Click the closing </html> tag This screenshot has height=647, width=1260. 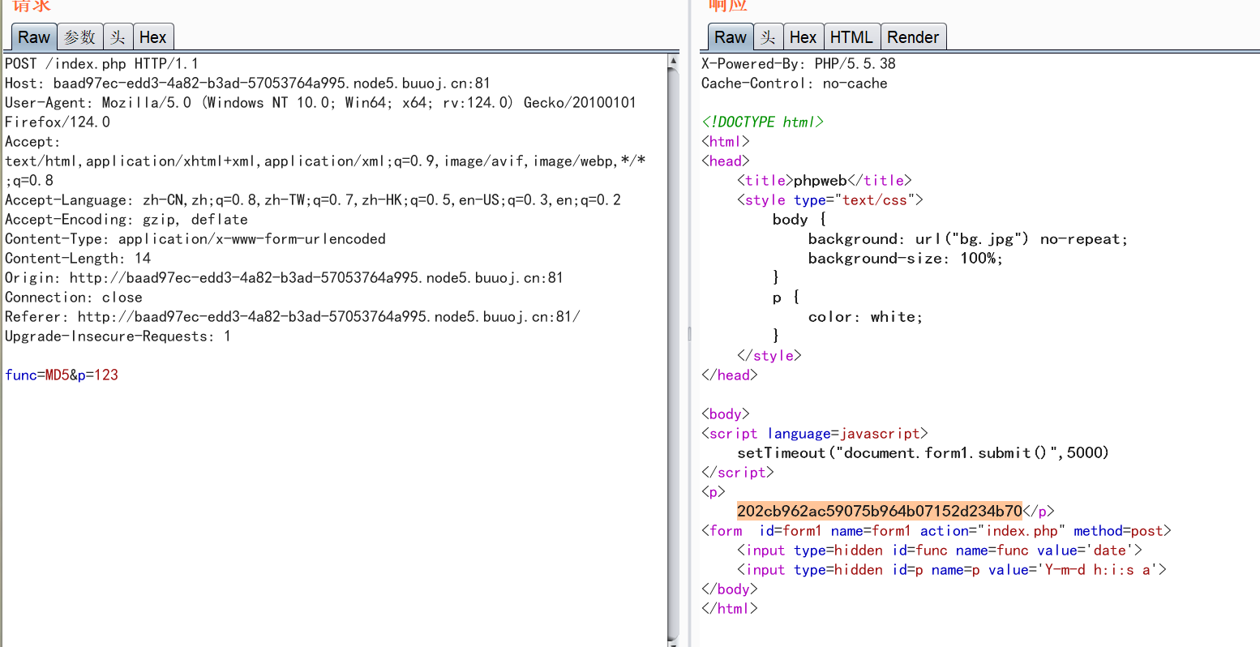(730, 609)
